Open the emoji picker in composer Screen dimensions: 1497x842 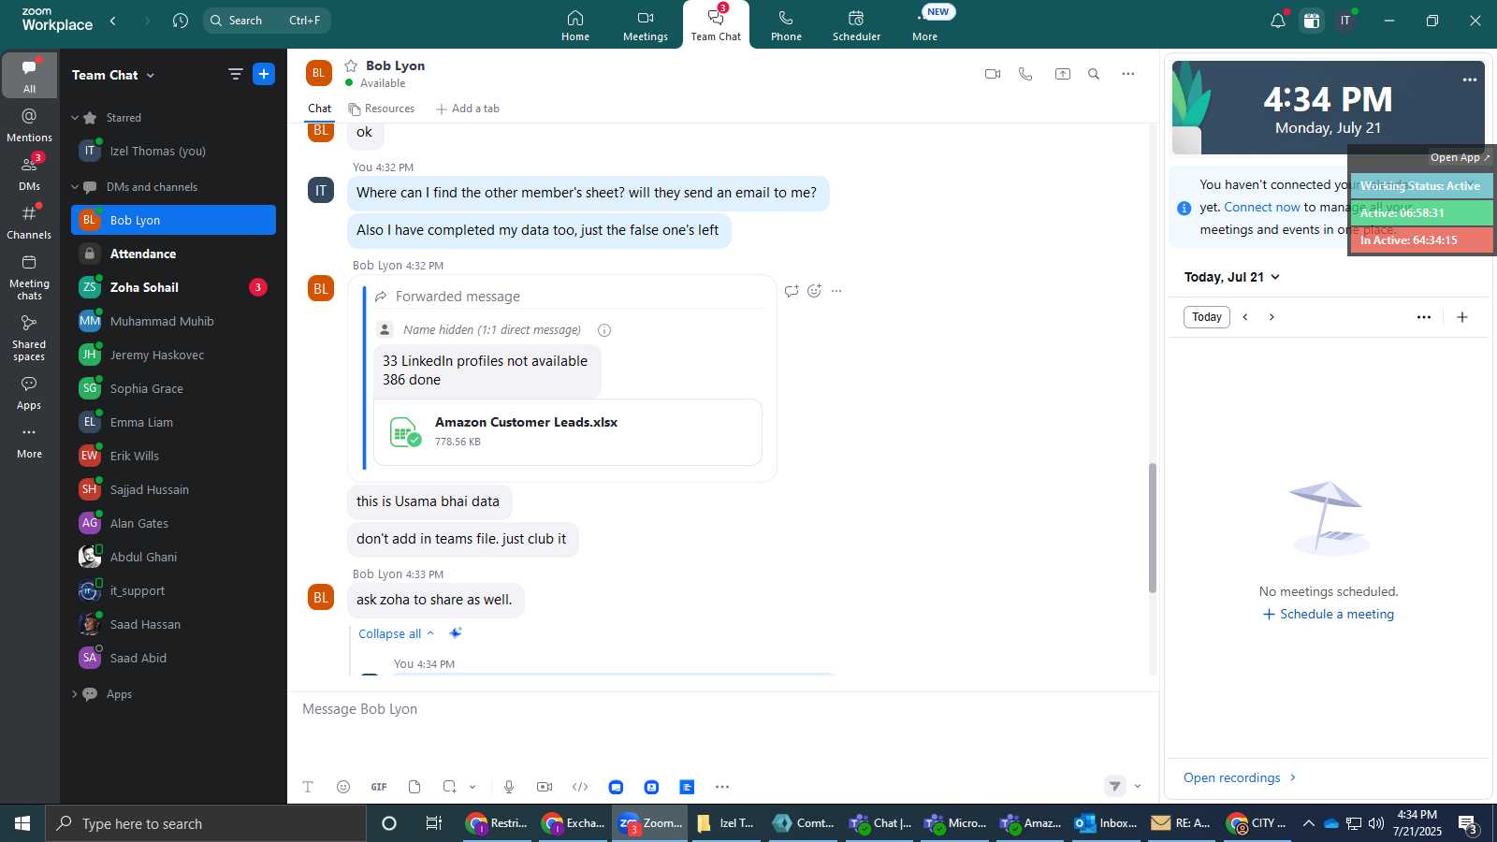click(x=343, y=787)
